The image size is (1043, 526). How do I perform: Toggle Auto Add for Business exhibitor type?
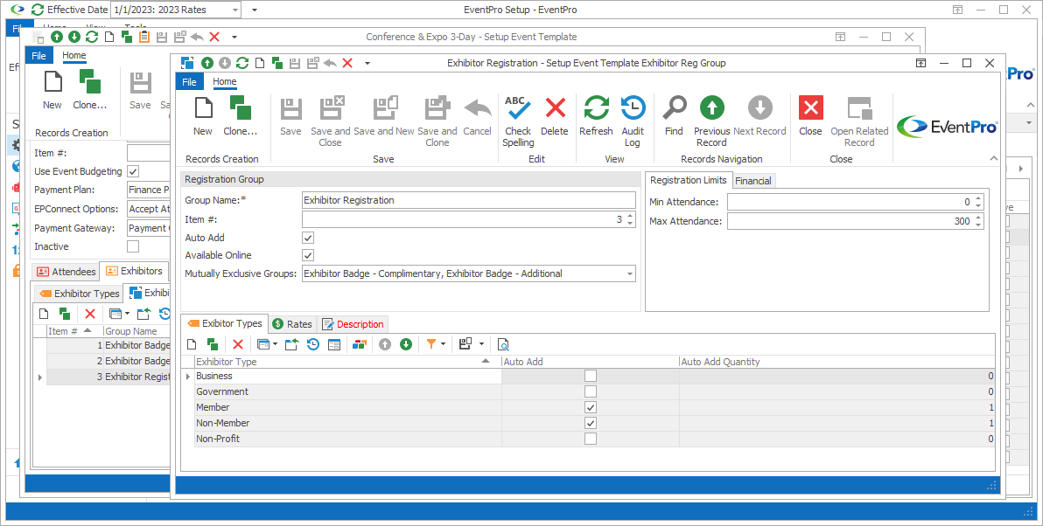click(591, 376)
